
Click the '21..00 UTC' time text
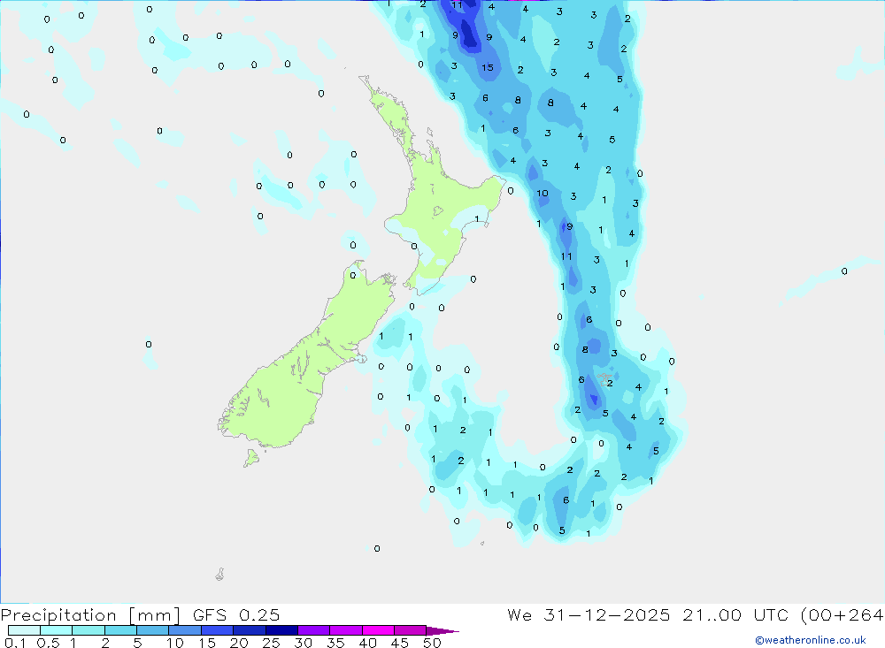point(735,614)
